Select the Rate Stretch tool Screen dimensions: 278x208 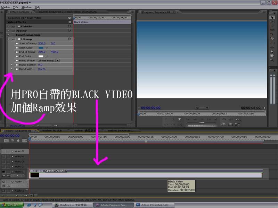pyautogui.click(x=272, y=34)
